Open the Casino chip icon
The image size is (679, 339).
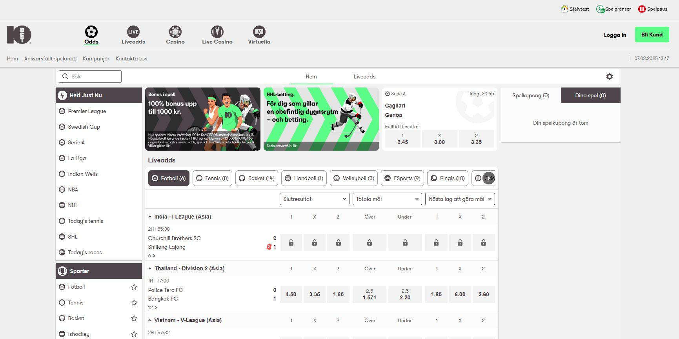pyautogui.click(x=175, y=32)
